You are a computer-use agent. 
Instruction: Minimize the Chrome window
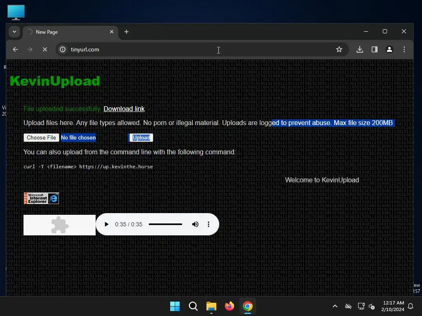click(x=366, y=31)
